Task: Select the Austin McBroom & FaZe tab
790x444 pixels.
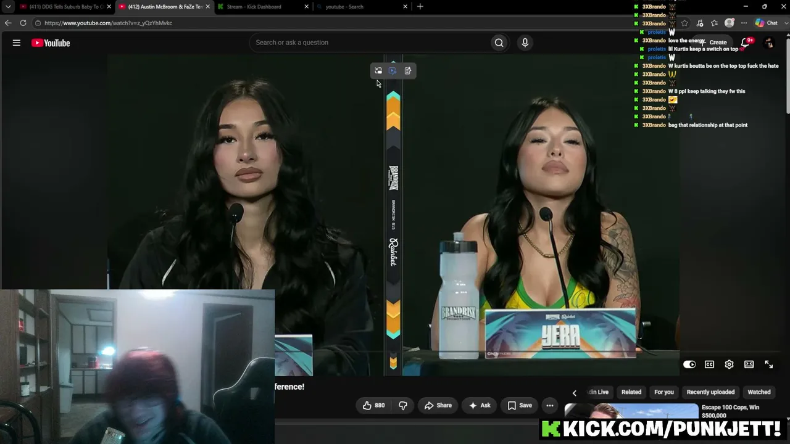Action: pos(164,7)
